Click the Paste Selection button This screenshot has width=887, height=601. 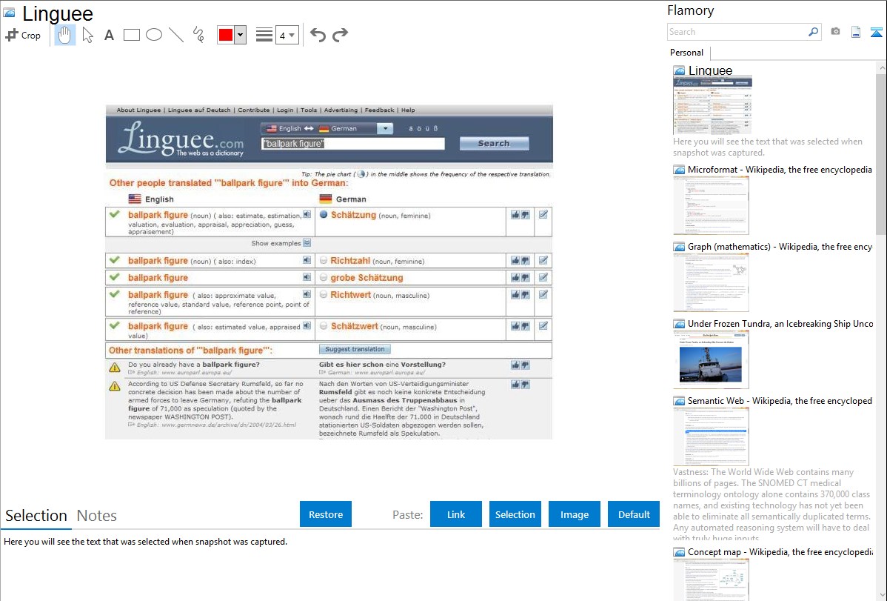click(x=515, y=514)
